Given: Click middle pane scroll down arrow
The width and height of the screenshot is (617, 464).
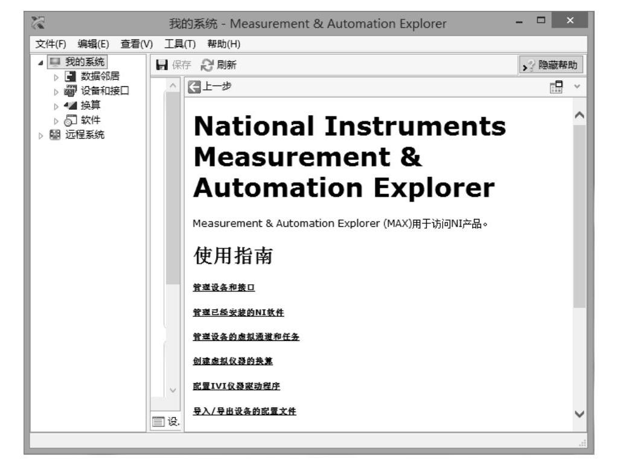Looking at the screenshot, I should click(173, 390).
